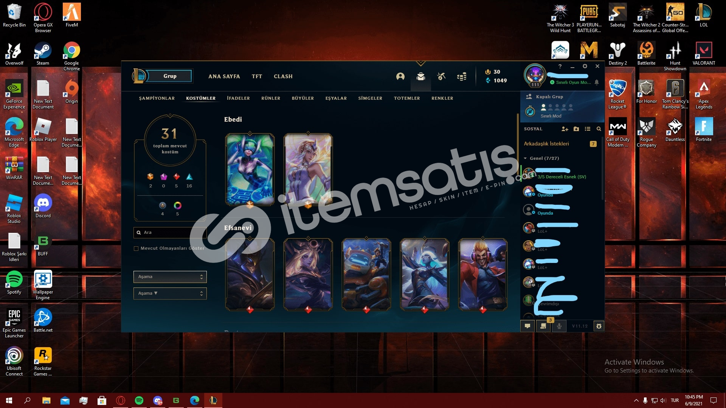Click the create folder icon in Sosyal
This screenshot has width=726, height=408.
pyautogui.click(x=576, y=129)
